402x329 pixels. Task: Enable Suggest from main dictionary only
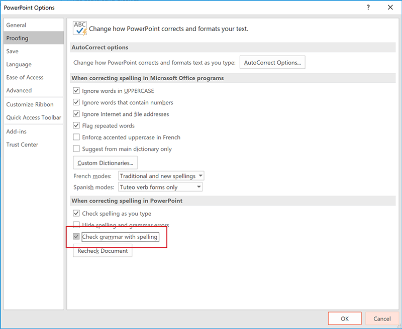click(x=76, y=148)
